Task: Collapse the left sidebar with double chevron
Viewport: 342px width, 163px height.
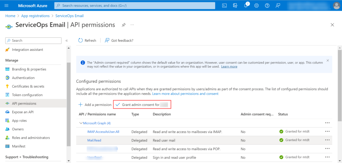Action: click(x=66, y=40)
